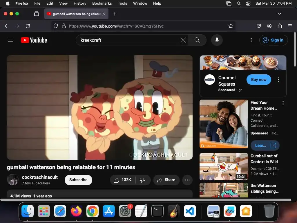Image resolution: width=297 pixels, height=223 pixels.
Task: Open YouTube settings three-dot menu
Action: click(251, 40)
